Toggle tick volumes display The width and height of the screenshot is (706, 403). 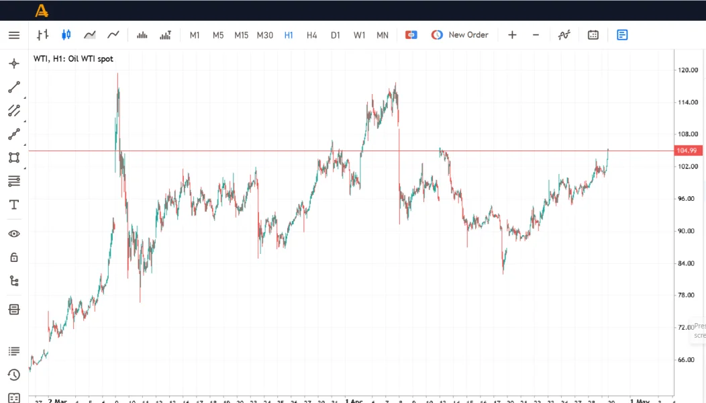pos(142,35)
